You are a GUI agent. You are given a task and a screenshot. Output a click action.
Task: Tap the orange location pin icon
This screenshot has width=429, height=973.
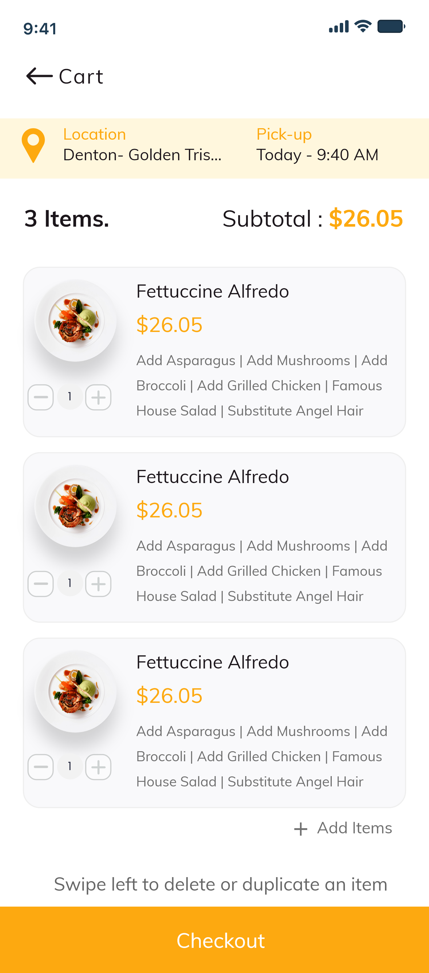coord(33,146)
